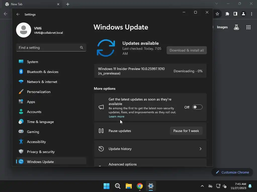Toggle Get the latest updates switch
Viewport: 257px width, 192px height.
[197, 107]
